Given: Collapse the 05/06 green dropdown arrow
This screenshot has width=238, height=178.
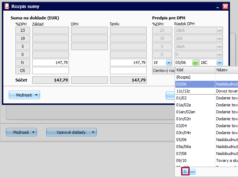Looking at the screenshot, I should (x=195, y=63).
